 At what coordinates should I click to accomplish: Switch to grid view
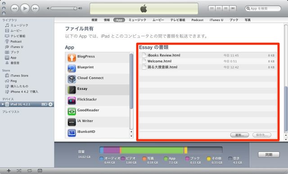pyautogui.click(x=226, y=9)
